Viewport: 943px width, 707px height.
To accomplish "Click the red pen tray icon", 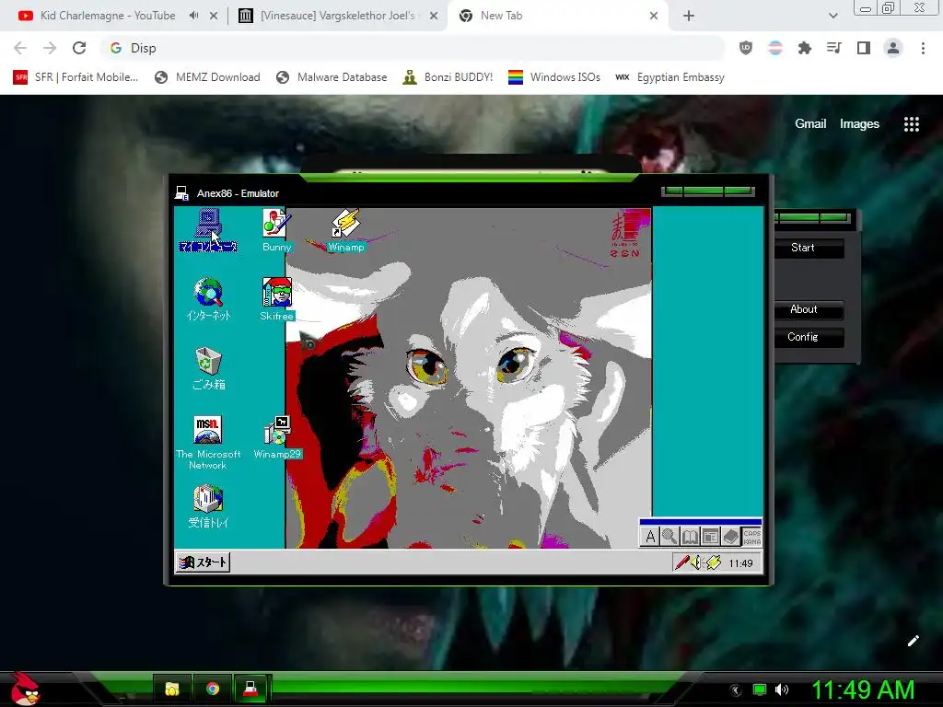I will pos(682,562).
